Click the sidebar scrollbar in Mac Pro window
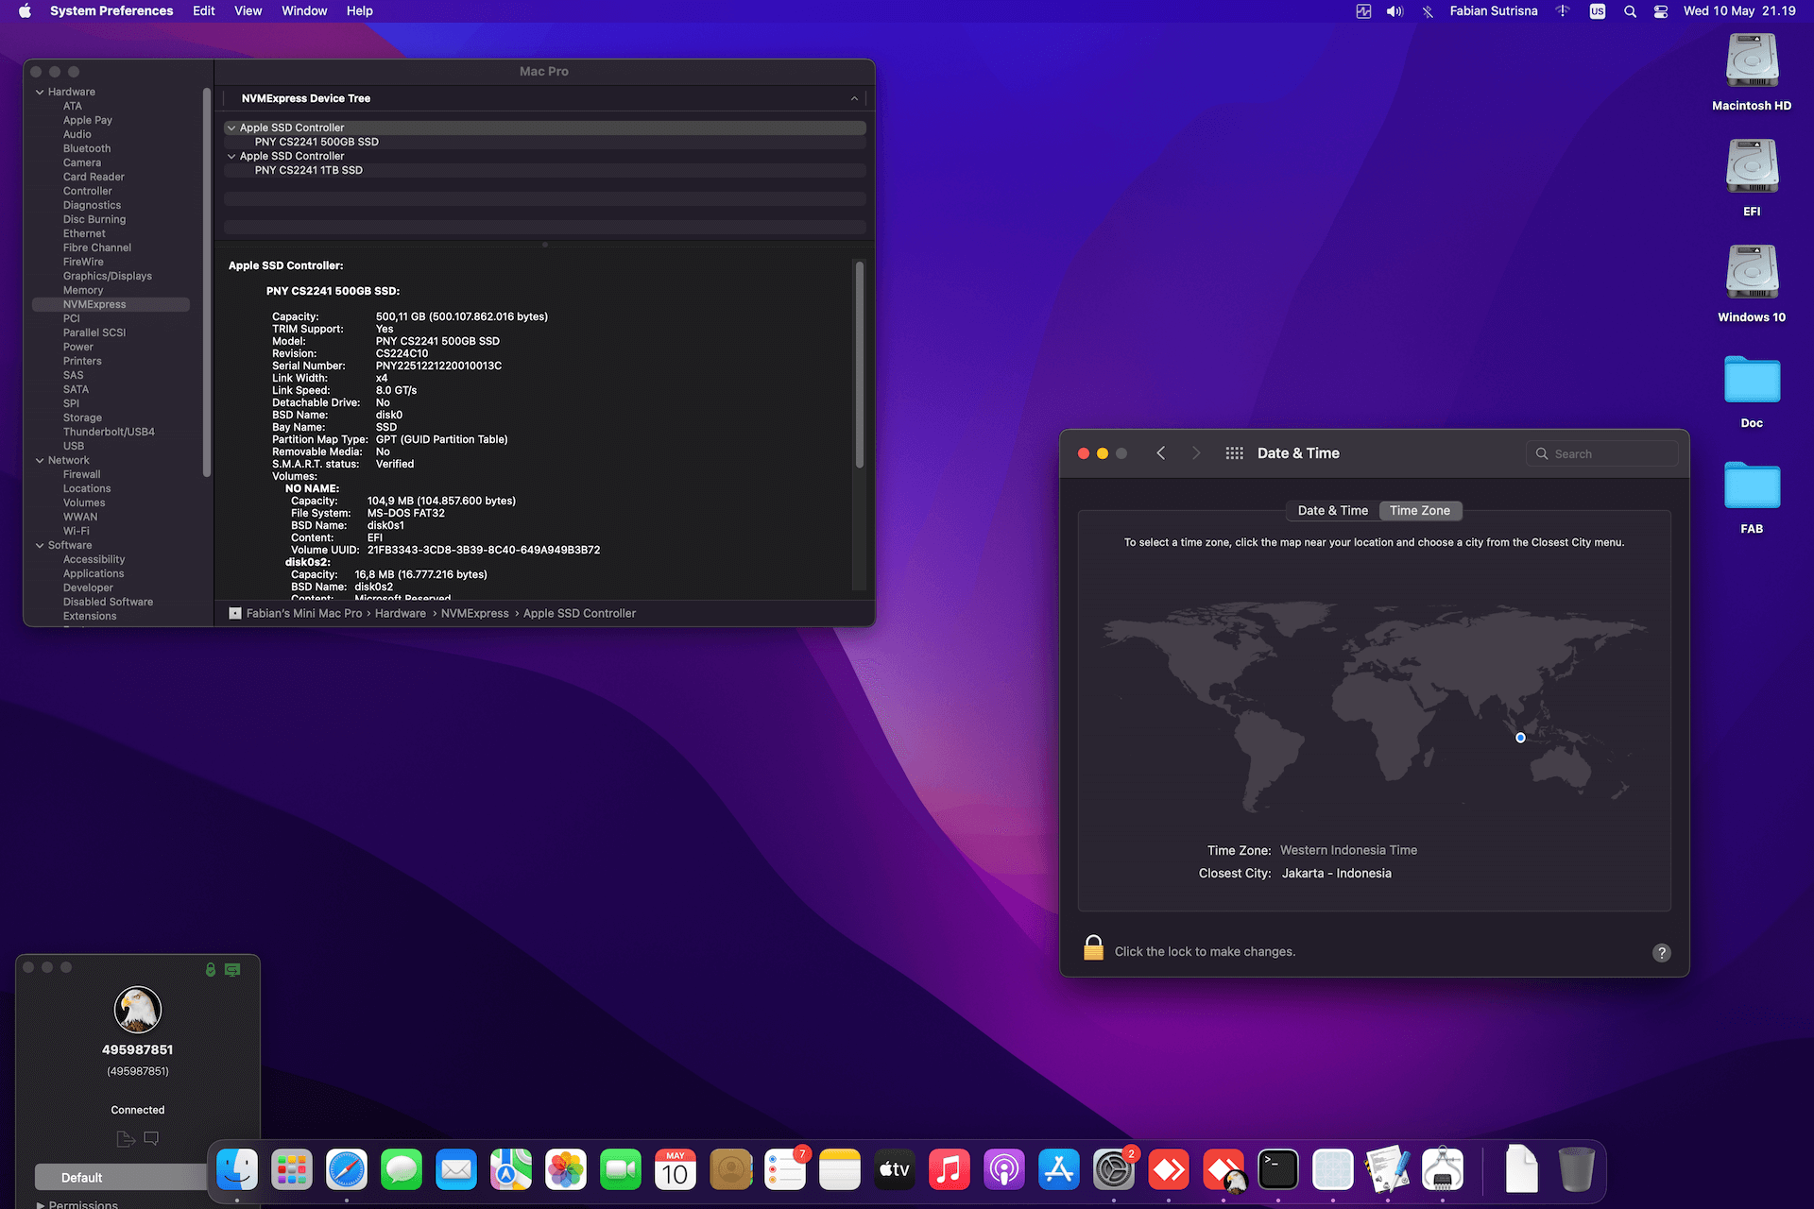Image resolution: width=1814 pixels, height=1209 pixels. pos(206,281)
